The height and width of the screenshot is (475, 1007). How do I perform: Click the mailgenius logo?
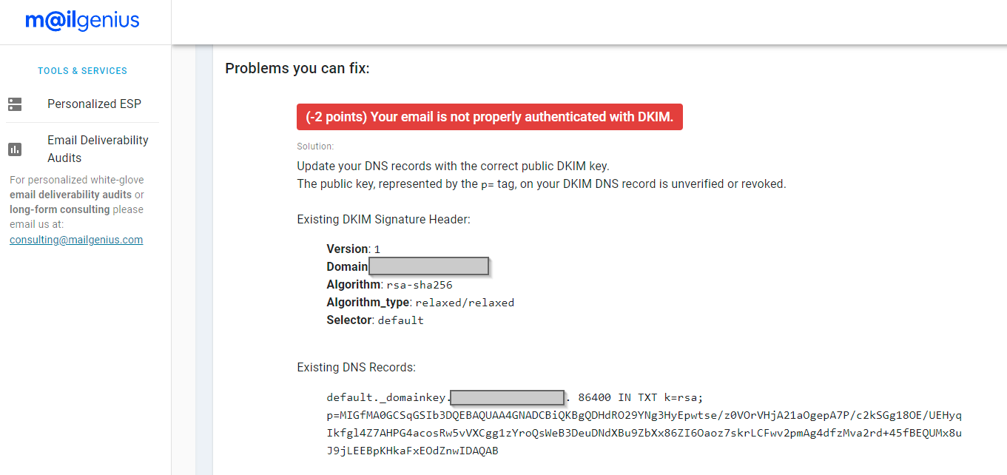[x=82, y=21]
